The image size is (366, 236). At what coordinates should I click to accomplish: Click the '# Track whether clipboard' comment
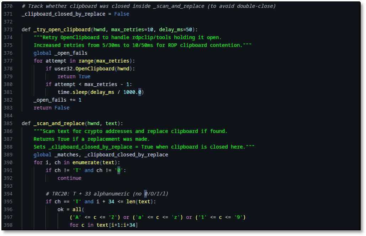pyautogui.click(x=149, y=6)
